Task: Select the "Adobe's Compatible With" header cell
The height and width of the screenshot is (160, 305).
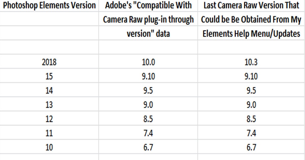Action: point(148,6)
